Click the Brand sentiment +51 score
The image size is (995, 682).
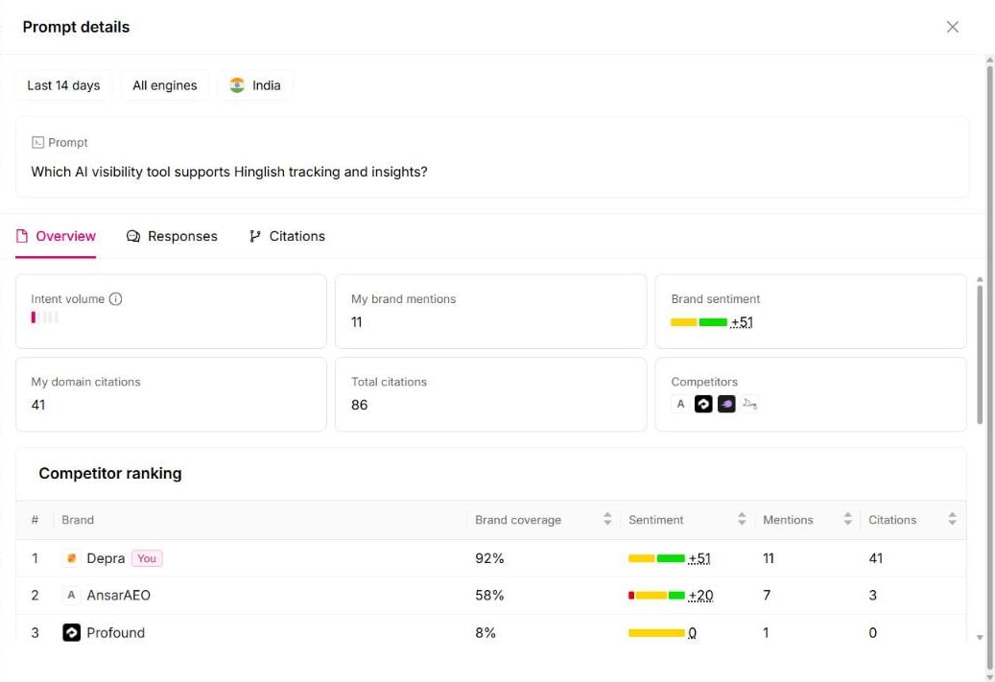click(x=741, y=322)
